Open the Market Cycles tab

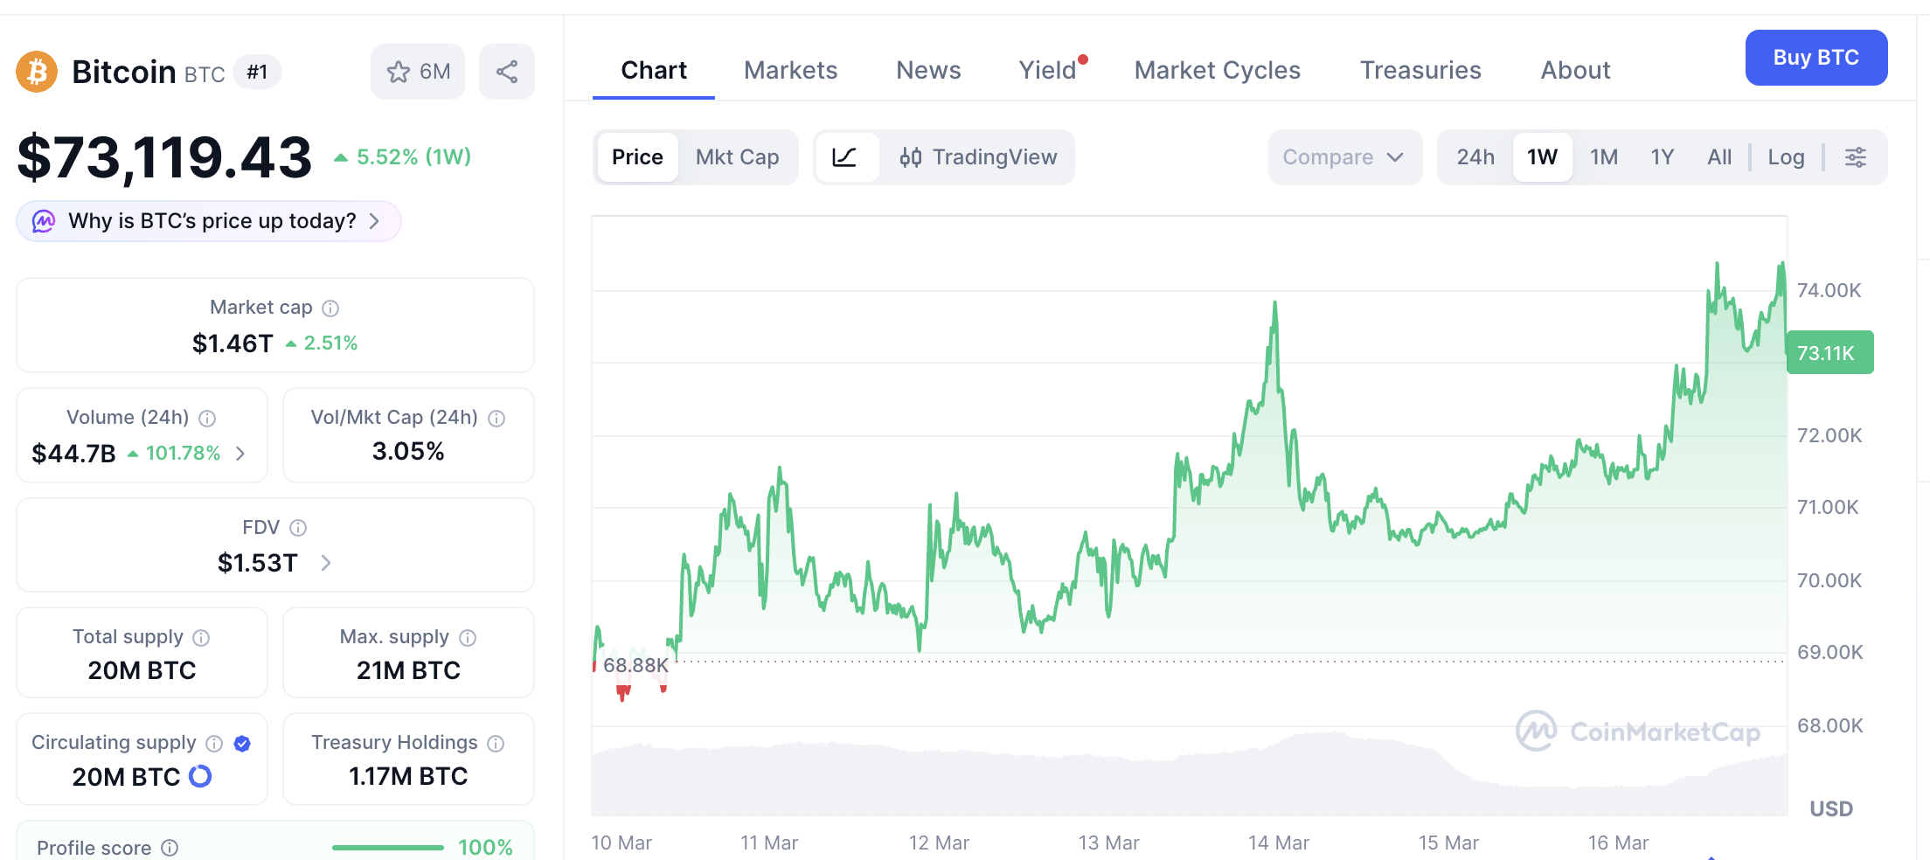pos(1217,70)
